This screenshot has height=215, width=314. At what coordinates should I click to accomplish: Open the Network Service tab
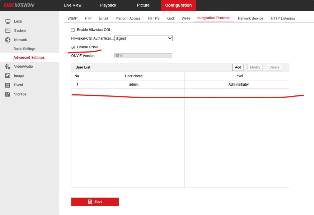pos(250,18)
